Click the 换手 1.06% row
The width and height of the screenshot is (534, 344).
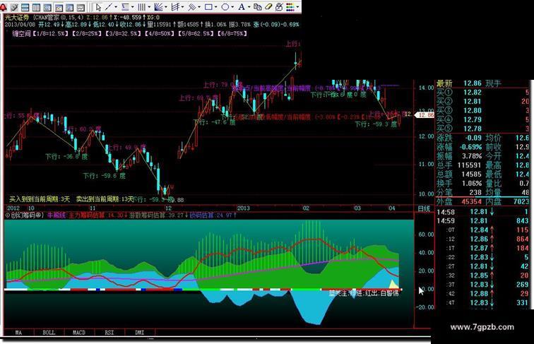tap(459, 183)
